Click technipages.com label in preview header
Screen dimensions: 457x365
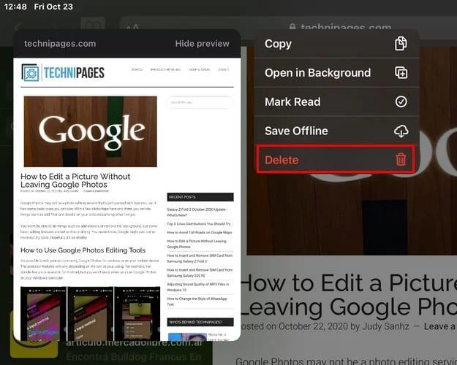tap(60, 44)
